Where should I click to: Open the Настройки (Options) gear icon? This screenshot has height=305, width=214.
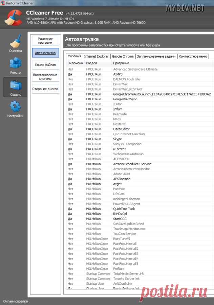15,107
